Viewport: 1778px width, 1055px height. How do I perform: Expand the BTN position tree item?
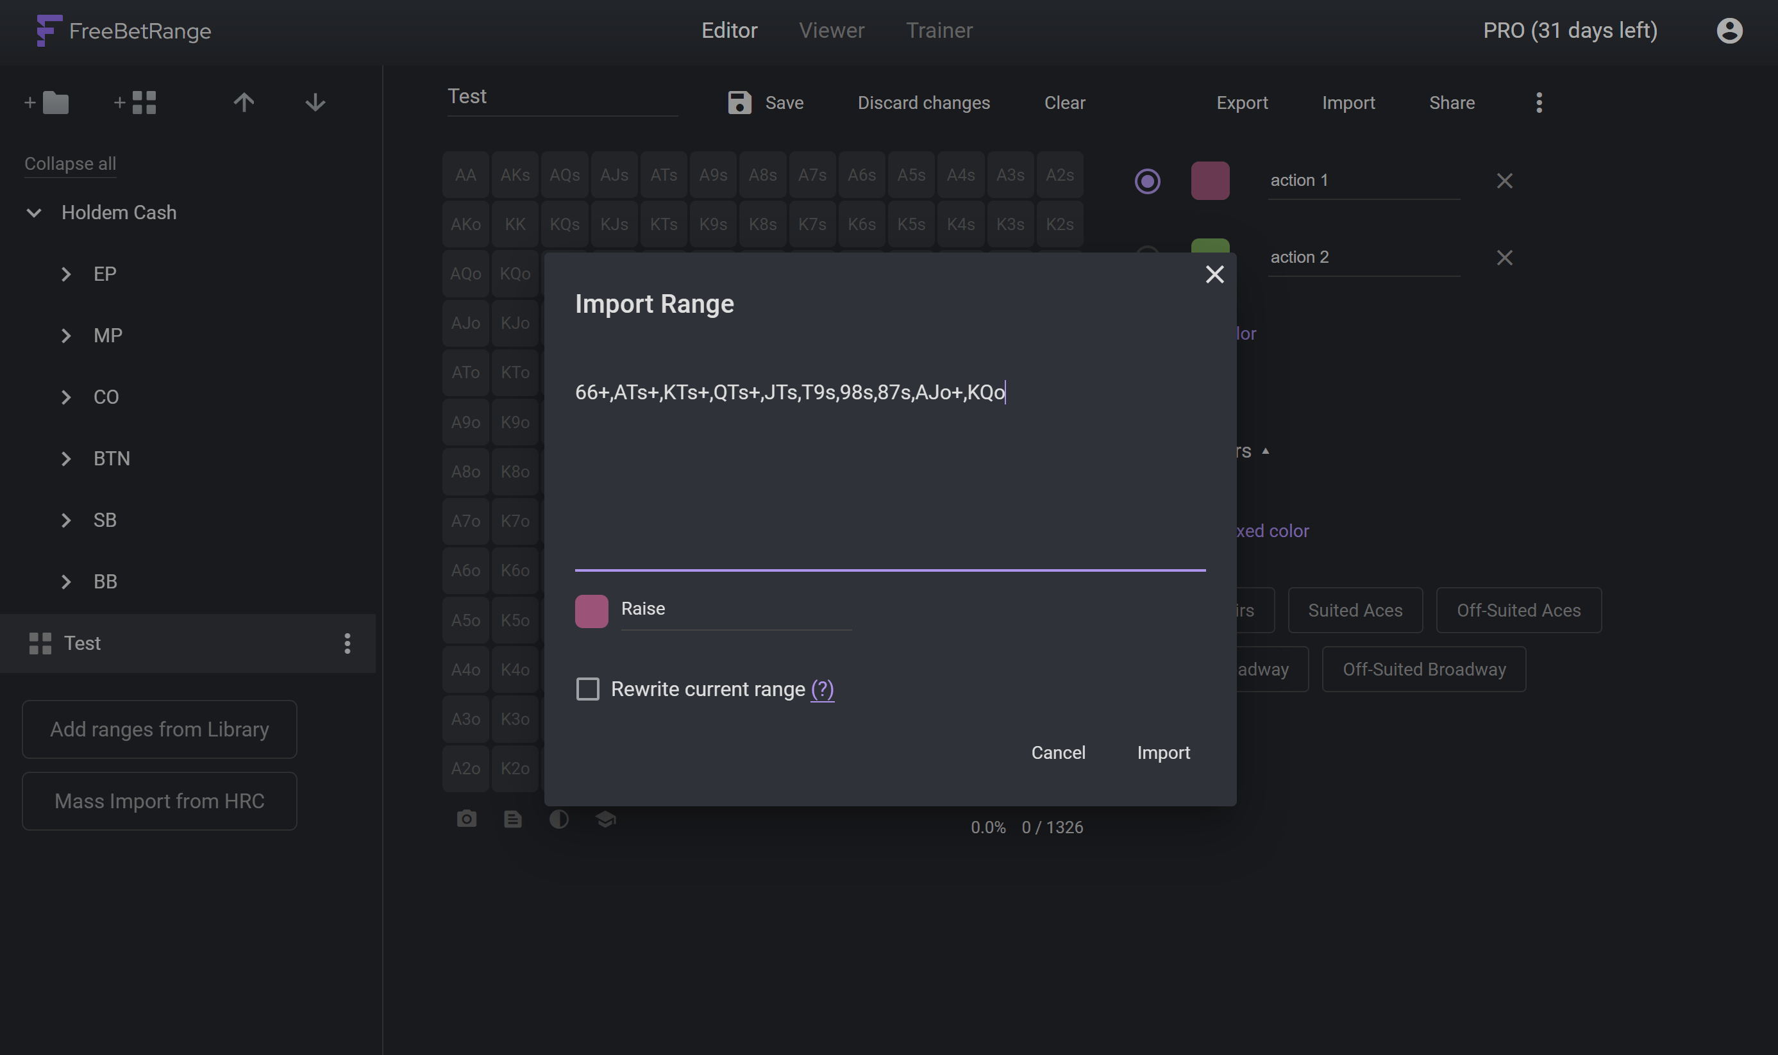click(65, 457)
